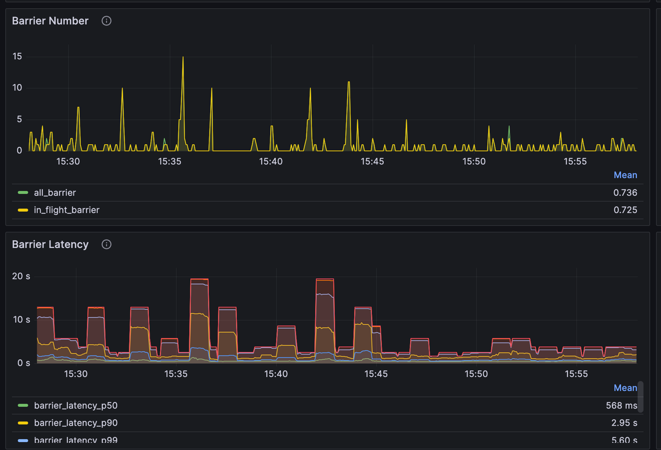The width and height of the screenshot is (661, 450).
Task: Click blue barrier_latency_p99 color swatch
Action: 23,440
